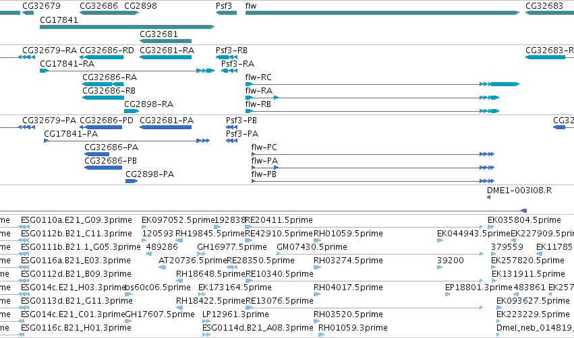Viewport: 574px width, 338px height.
Task: Click the RH03520.5prime EST label
Action: tap(348, 314)
